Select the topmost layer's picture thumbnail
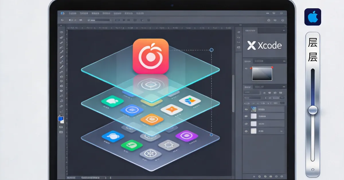This screenshot has height=180, width=344. tap(254, 109)
